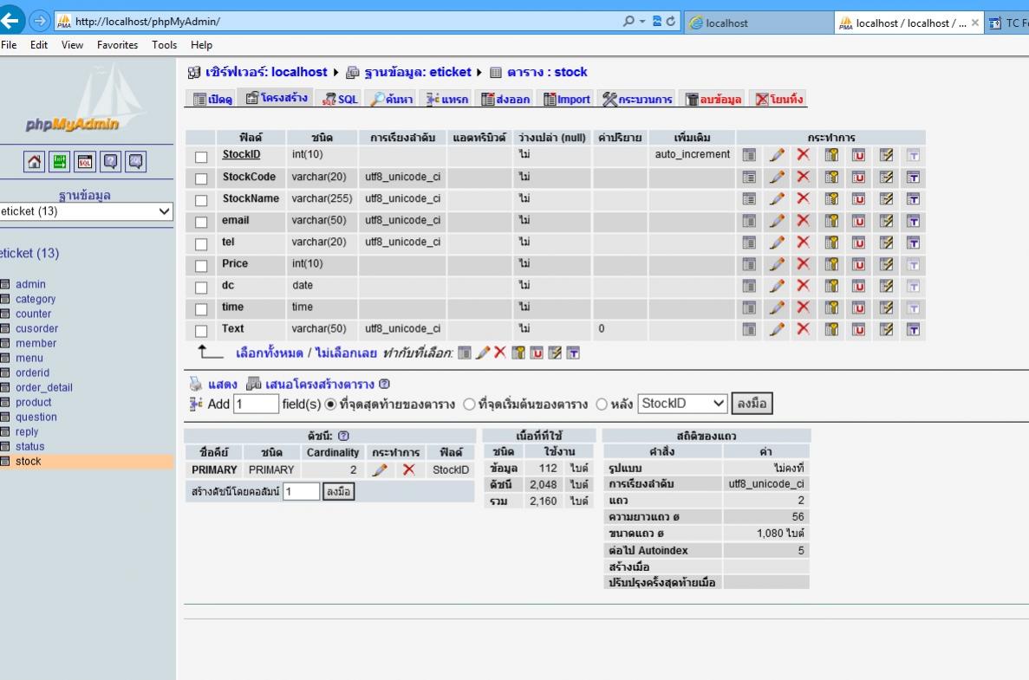Delete the email field using red X

(x=803, y=221)
